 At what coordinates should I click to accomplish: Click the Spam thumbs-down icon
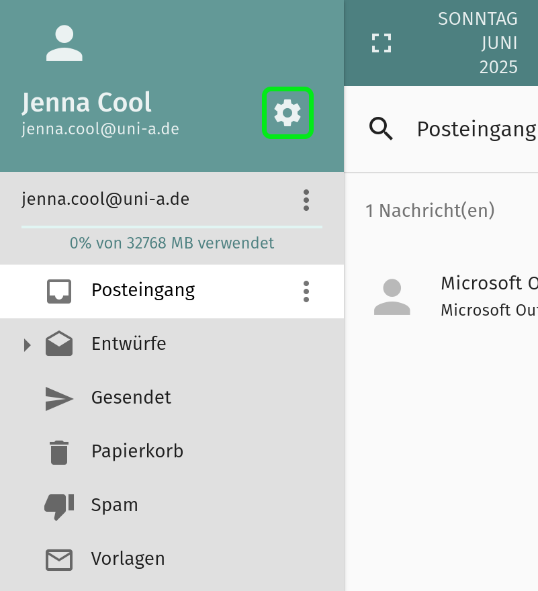click(59, 506)
